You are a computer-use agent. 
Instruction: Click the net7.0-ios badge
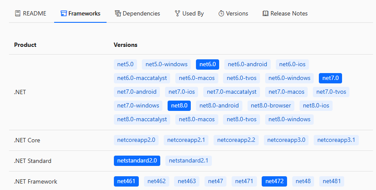181,92
